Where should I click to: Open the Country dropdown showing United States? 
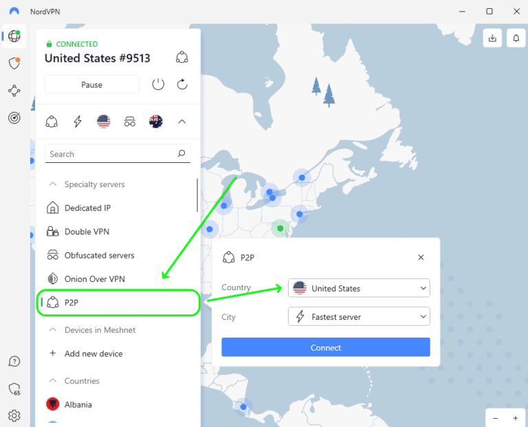(x=359, y=288)
